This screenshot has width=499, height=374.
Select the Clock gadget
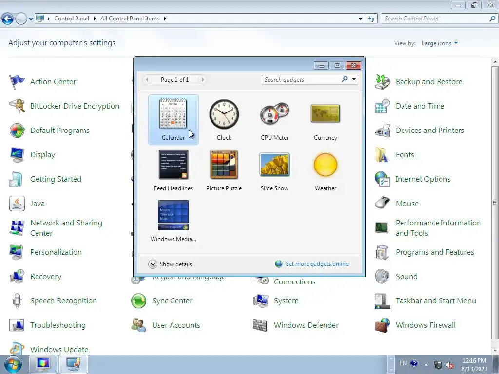tap(224, 120)
